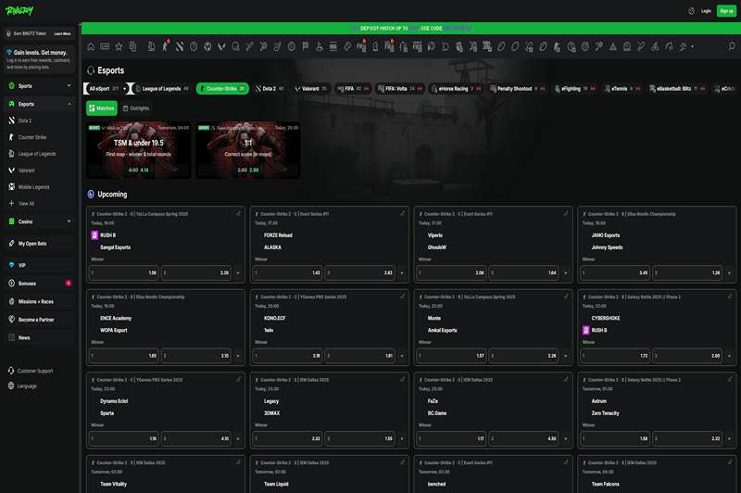Expand the Casino section chevron
Screen dimensions: 741x493
click(69, 221)
